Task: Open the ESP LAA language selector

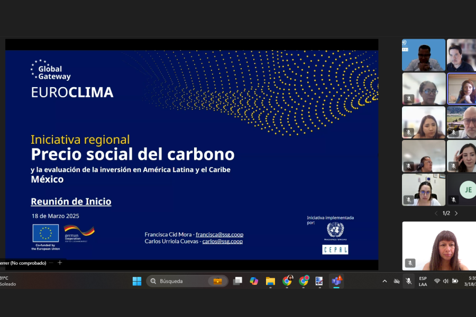Action: point(423,281)
